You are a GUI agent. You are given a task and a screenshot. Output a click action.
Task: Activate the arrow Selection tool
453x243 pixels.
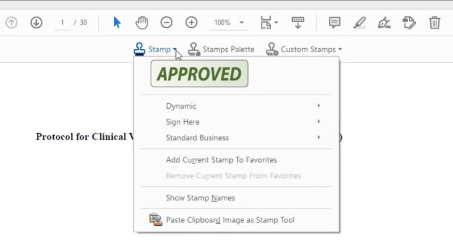(117, 23)
